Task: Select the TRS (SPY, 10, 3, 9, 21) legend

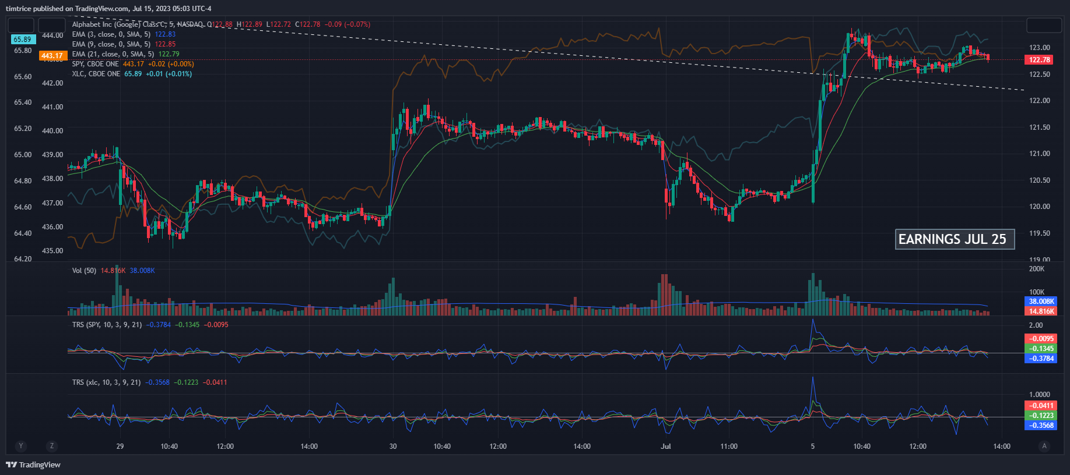Action: (x=107, y=325)
